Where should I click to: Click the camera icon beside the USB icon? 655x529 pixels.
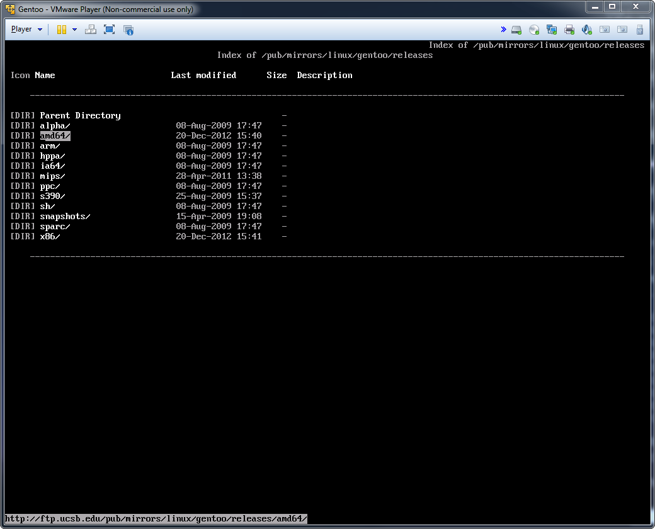[x=622, y=30]
